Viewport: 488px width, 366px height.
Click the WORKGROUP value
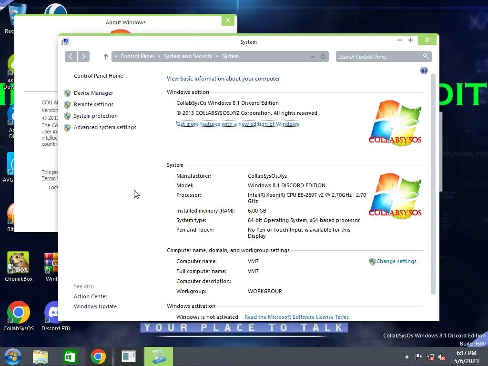pyautogui.click(x=264, y=291)
